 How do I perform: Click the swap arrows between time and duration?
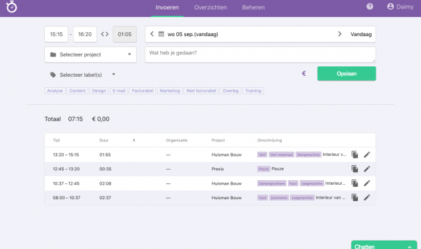pyautogui.click(x=105, y=34)
